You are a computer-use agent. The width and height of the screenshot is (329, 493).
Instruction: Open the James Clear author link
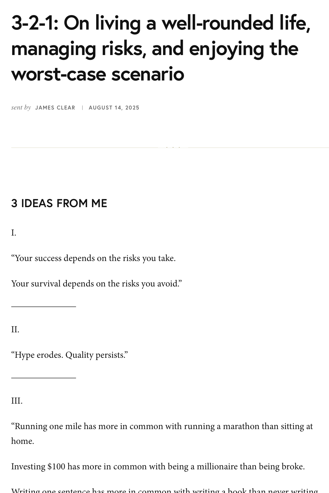pyautogui.click(x=55, y=108)
